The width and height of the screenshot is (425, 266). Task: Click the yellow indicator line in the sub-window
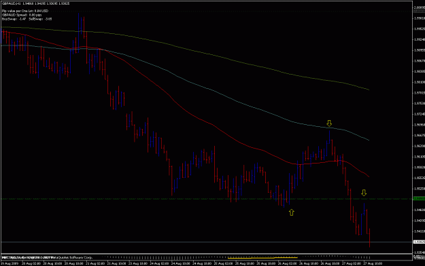tap(262, 258)
